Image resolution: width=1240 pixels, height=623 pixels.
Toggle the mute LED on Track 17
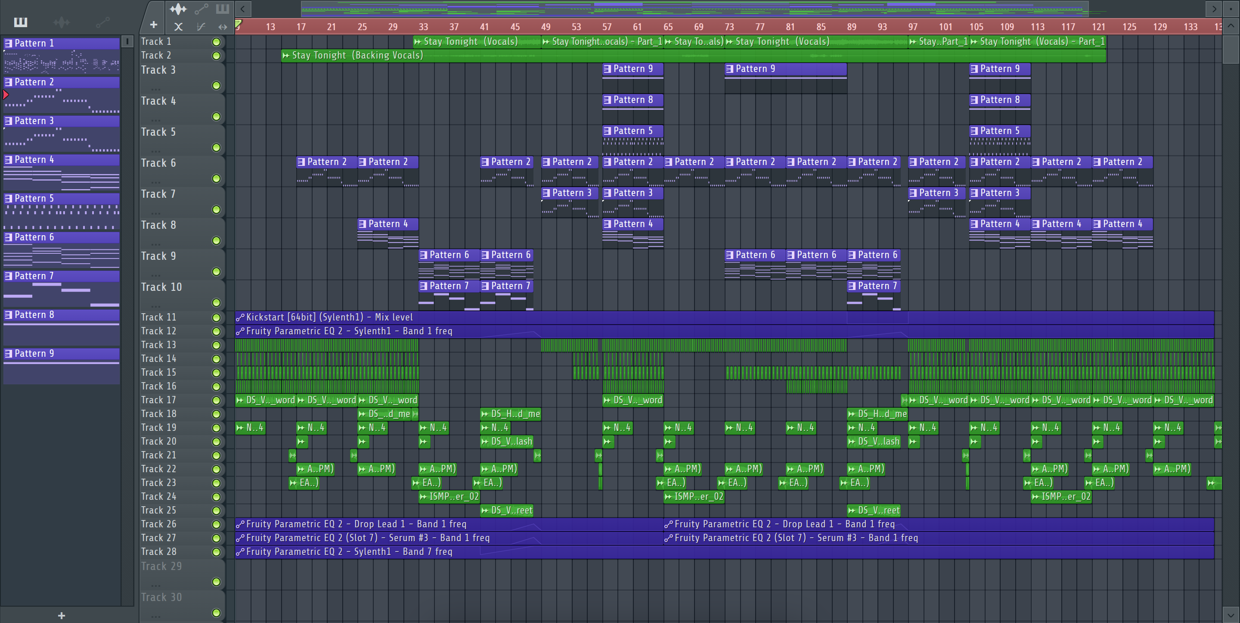pos(216,400)
